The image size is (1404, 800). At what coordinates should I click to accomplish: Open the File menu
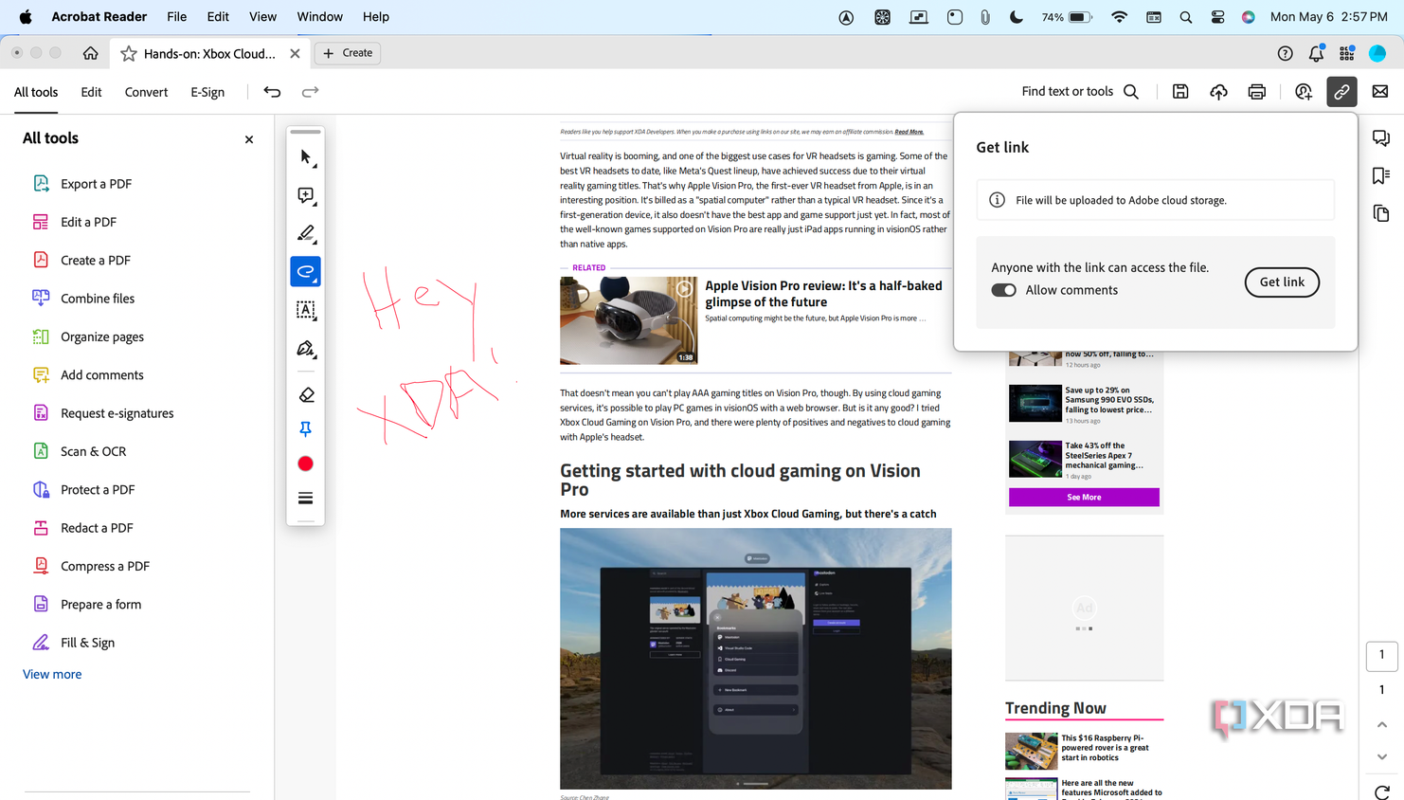[176, 17]
